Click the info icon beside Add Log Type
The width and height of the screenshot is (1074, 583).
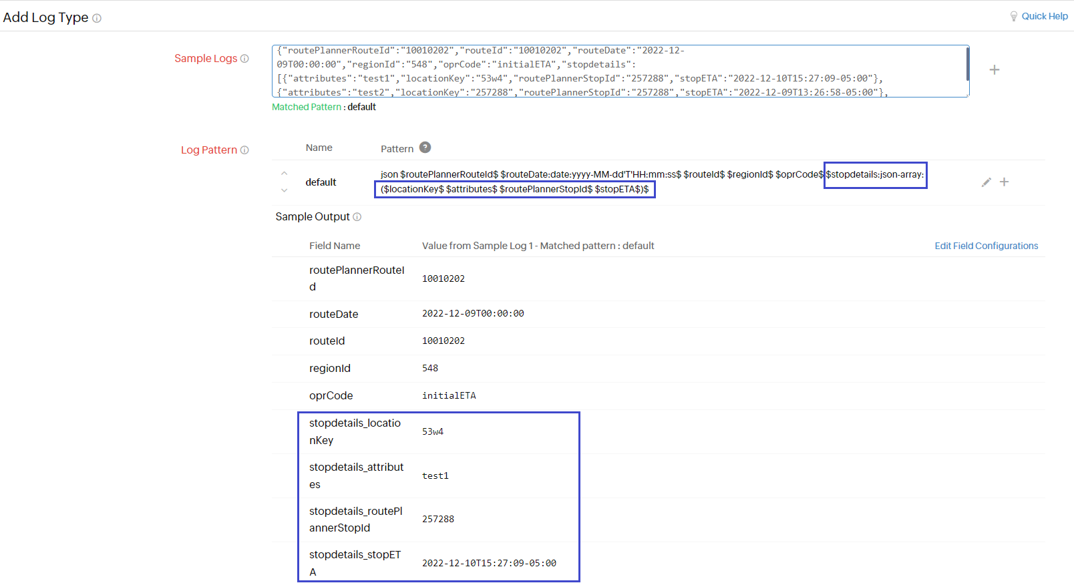tap(97, 19)
